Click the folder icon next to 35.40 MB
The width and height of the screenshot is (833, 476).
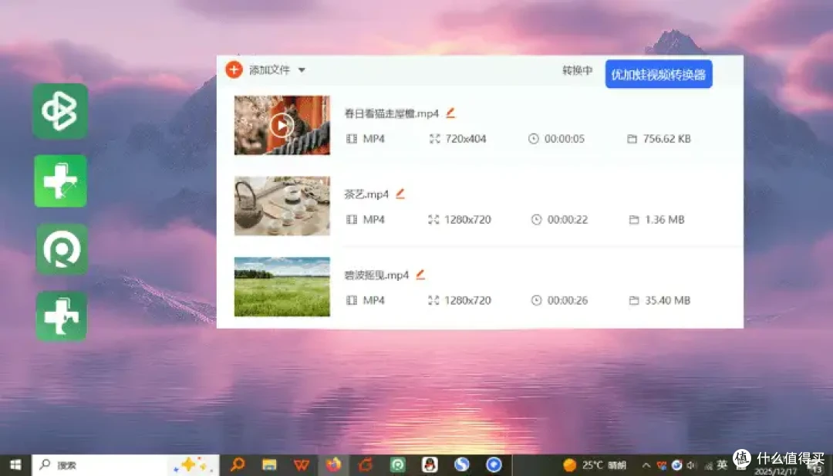coord(634,300)
